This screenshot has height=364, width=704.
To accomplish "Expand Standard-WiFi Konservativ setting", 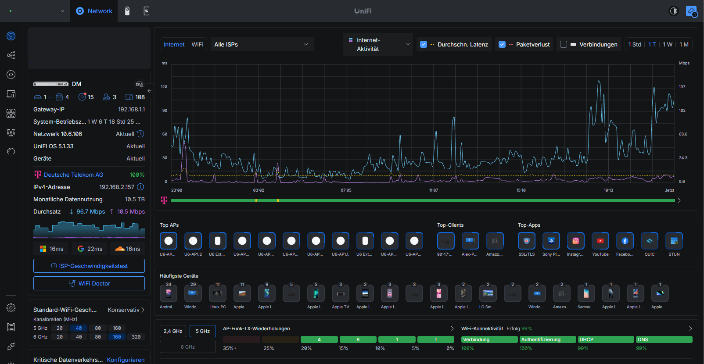I will pyautogui.click(x=126, y=310).
